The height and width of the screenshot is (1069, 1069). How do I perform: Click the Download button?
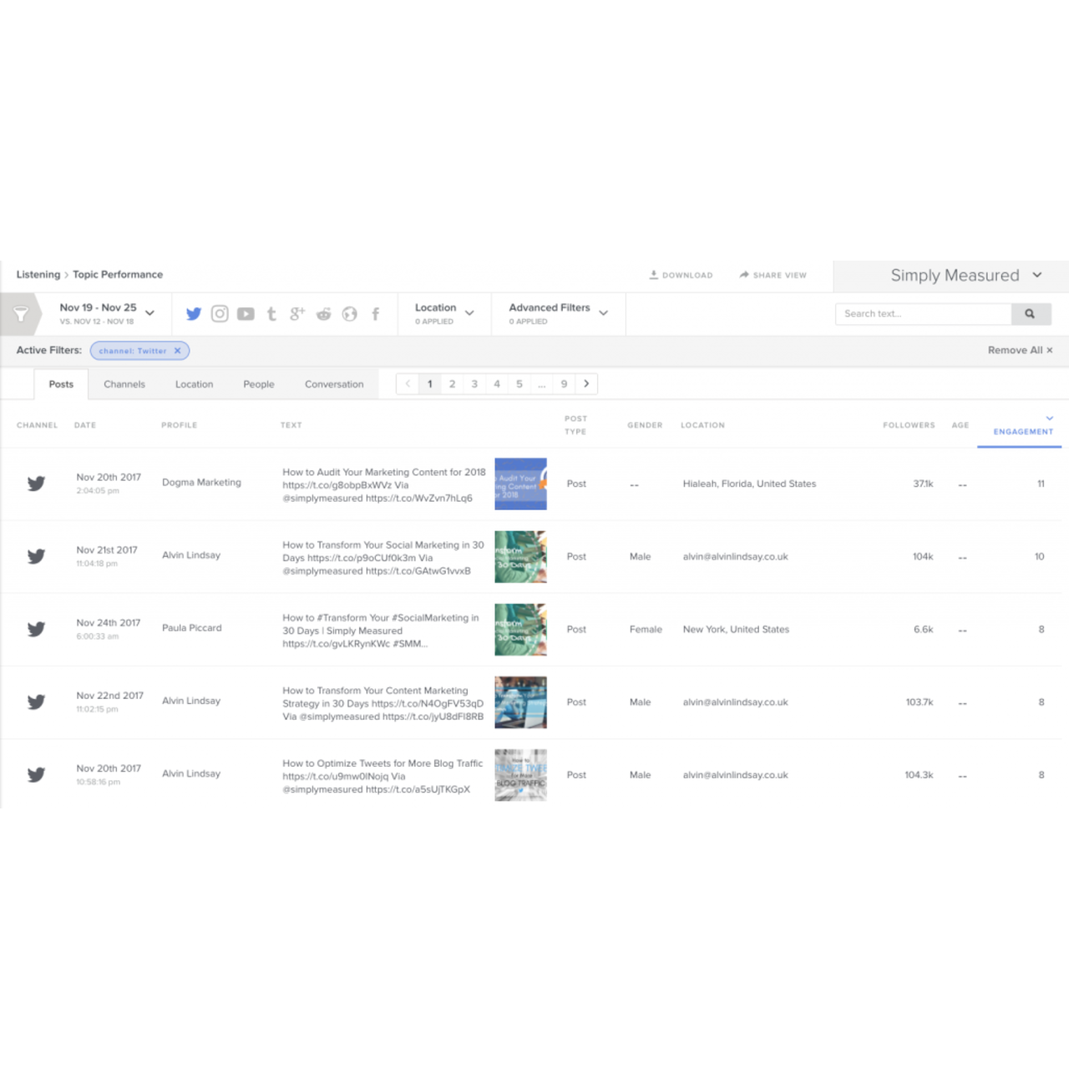(x=681, y=275)
